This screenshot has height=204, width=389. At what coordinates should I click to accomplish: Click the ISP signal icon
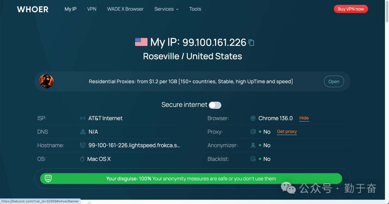(x=82, y=118)
